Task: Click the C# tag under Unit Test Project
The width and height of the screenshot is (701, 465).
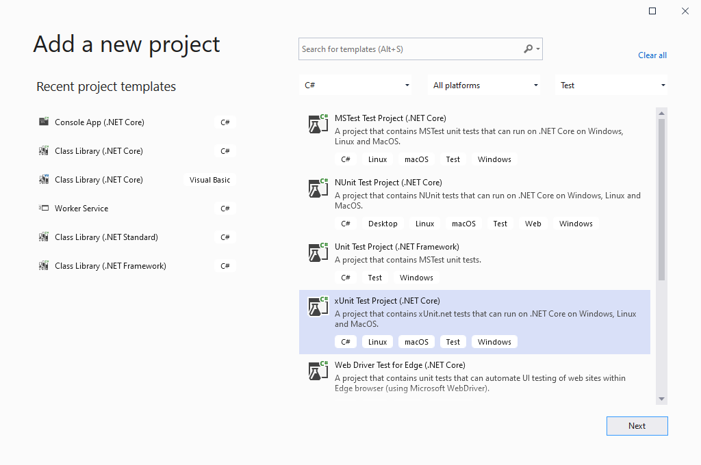Action: coord(345,278)
